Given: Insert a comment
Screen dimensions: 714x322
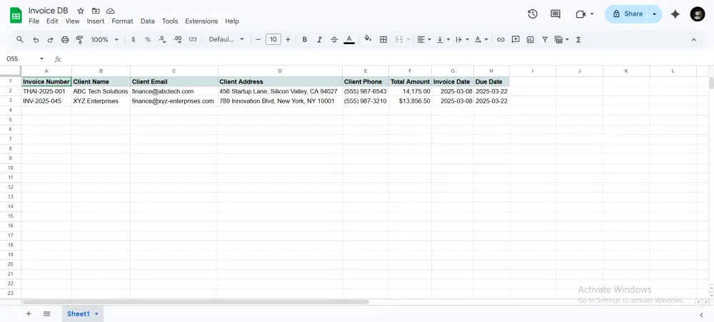Looking at the screenshot, I should [x=516, y=39].
